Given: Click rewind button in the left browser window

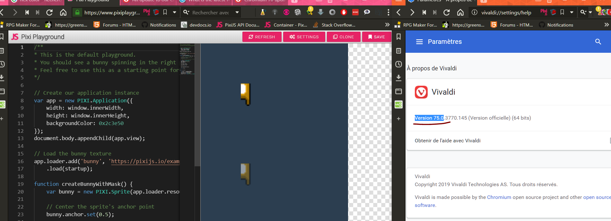Looking at the screenshot, I should pyautogui.click(x=27, y=12).
